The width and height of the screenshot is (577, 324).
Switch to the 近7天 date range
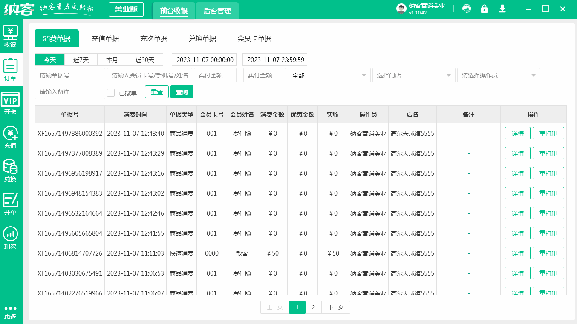[81, 60]
